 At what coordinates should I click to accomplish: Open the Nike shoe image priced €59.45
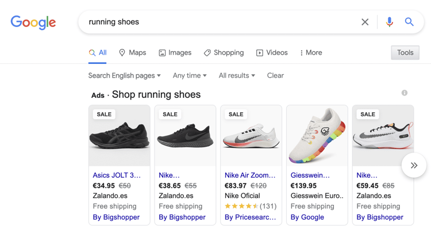[383, 136]
